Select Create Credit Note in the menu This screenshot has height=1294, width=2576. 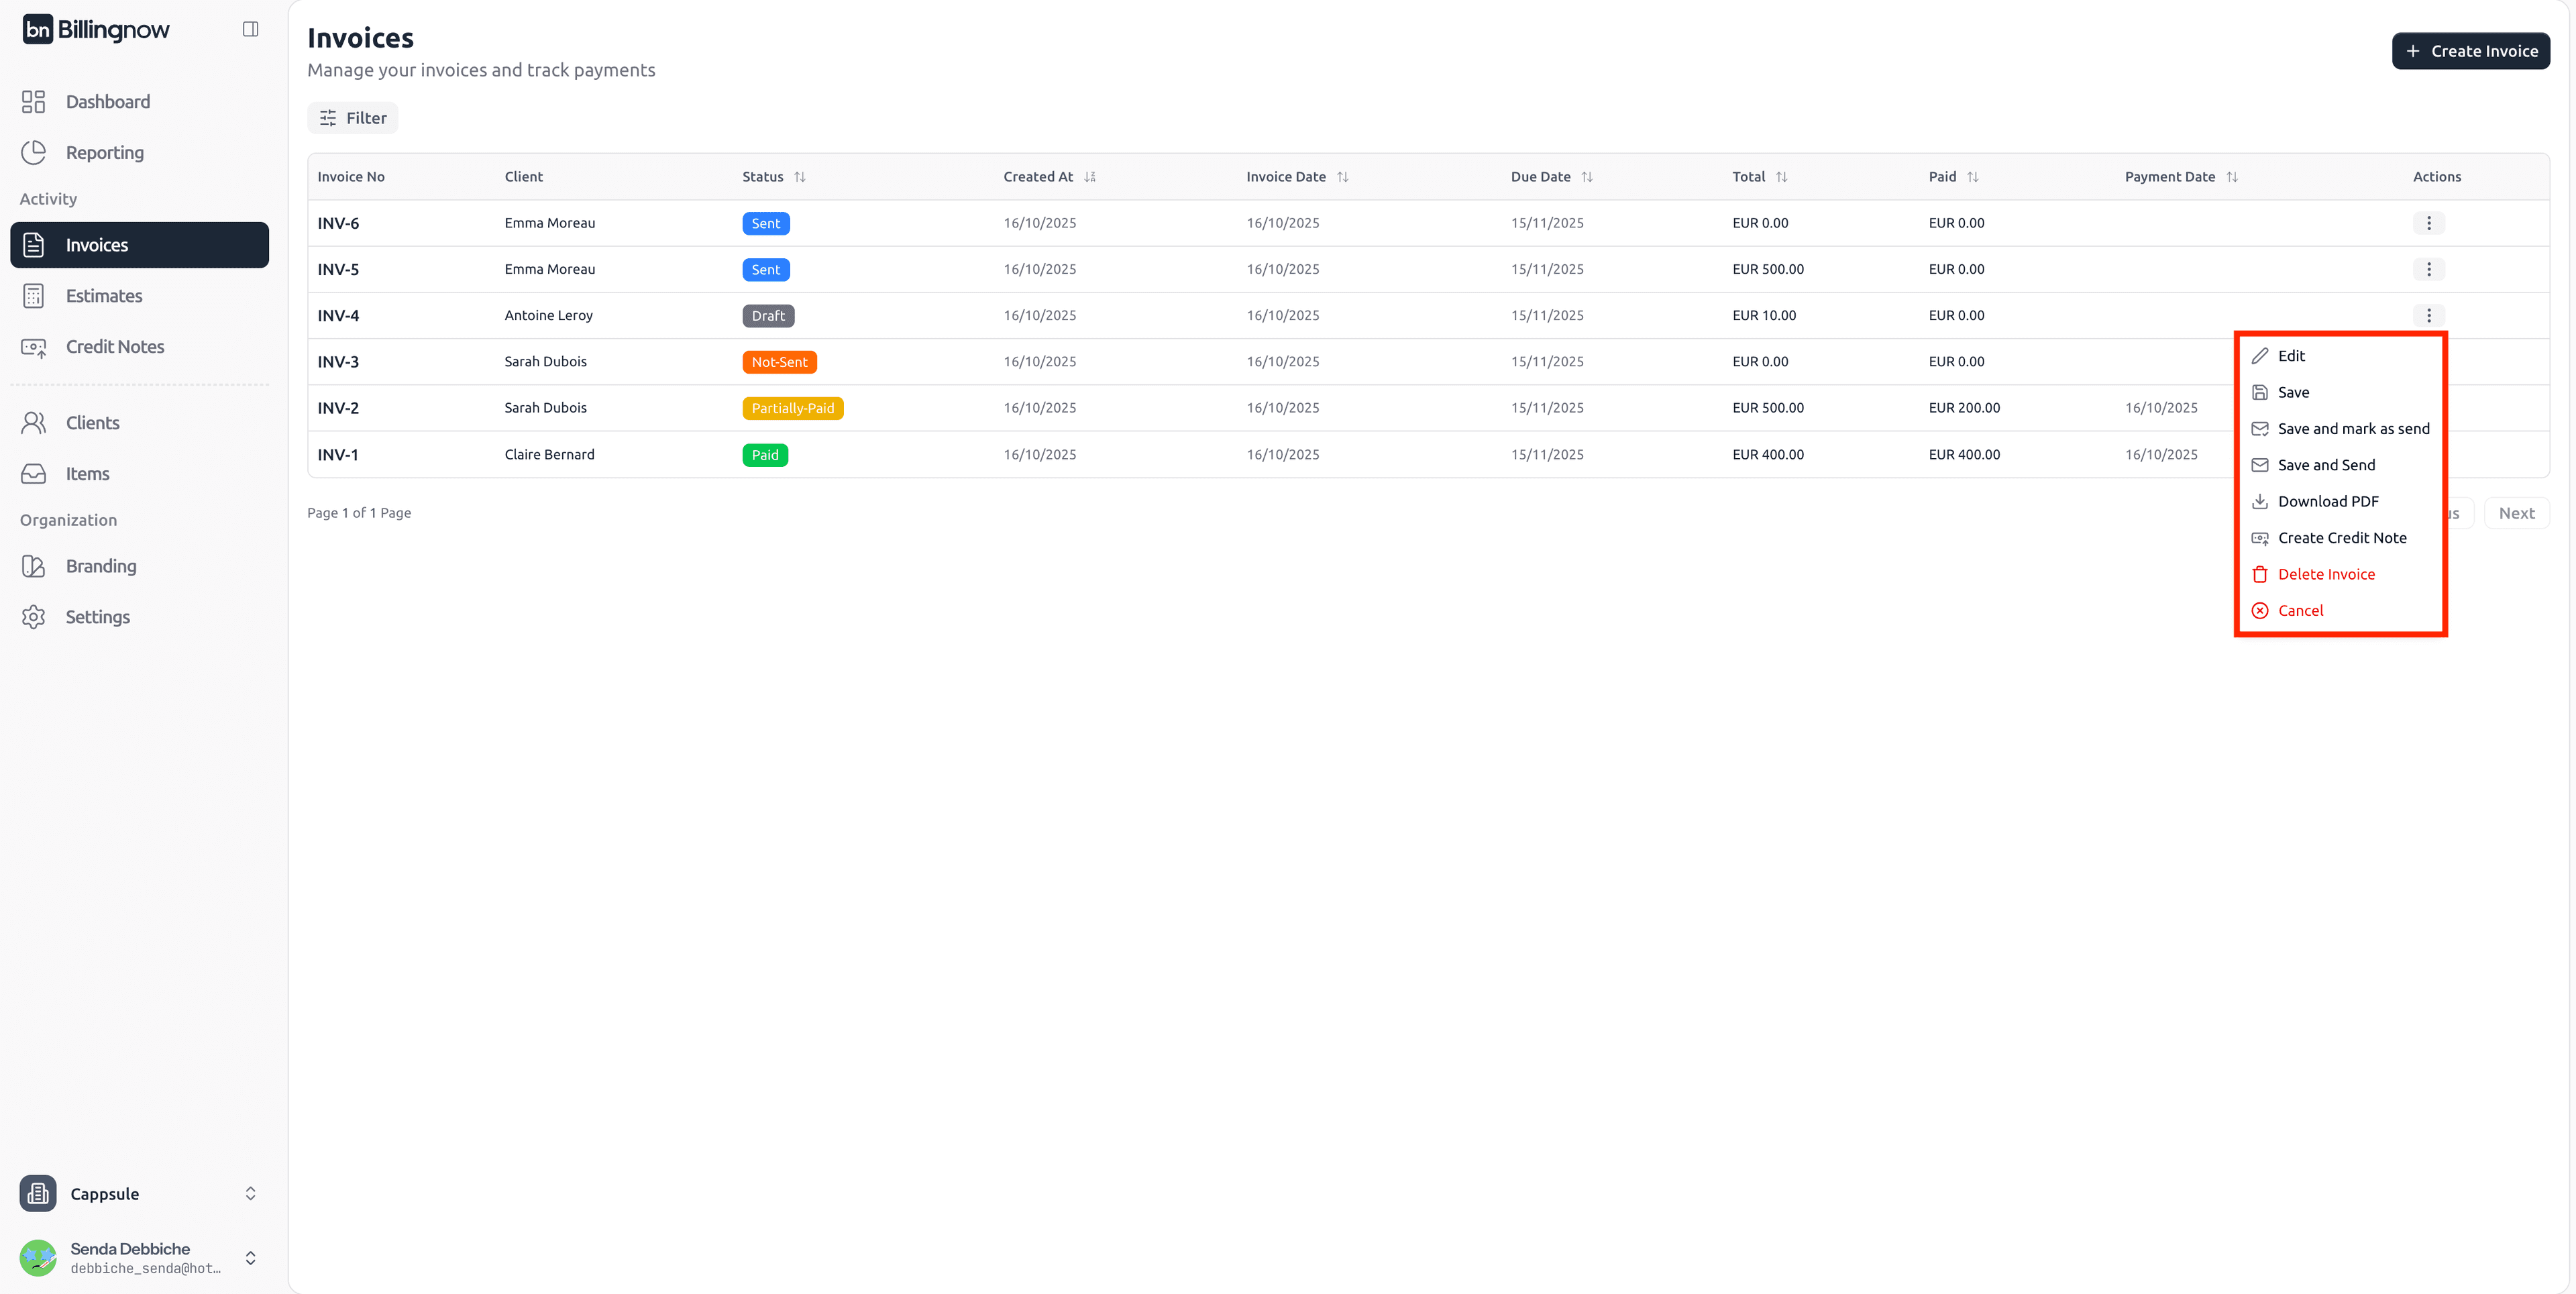tap(2342, 537)
